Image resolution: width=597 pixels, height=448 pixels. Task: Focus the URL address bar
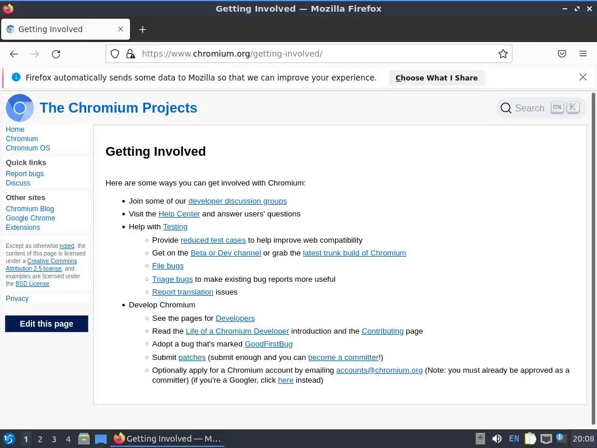click(x=308, y=54)
